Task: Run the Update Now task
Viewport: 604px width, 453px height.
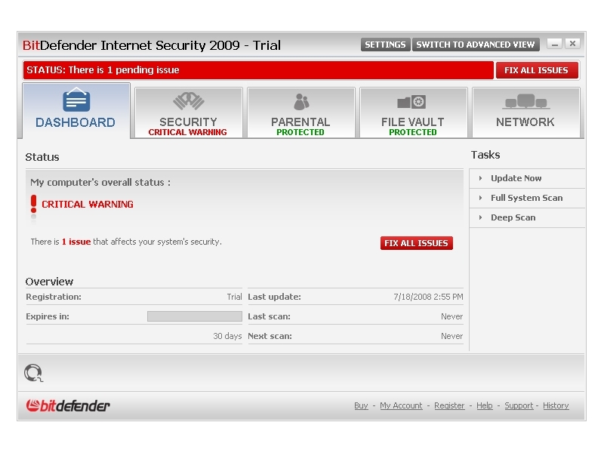Action: tap(516, 178)
